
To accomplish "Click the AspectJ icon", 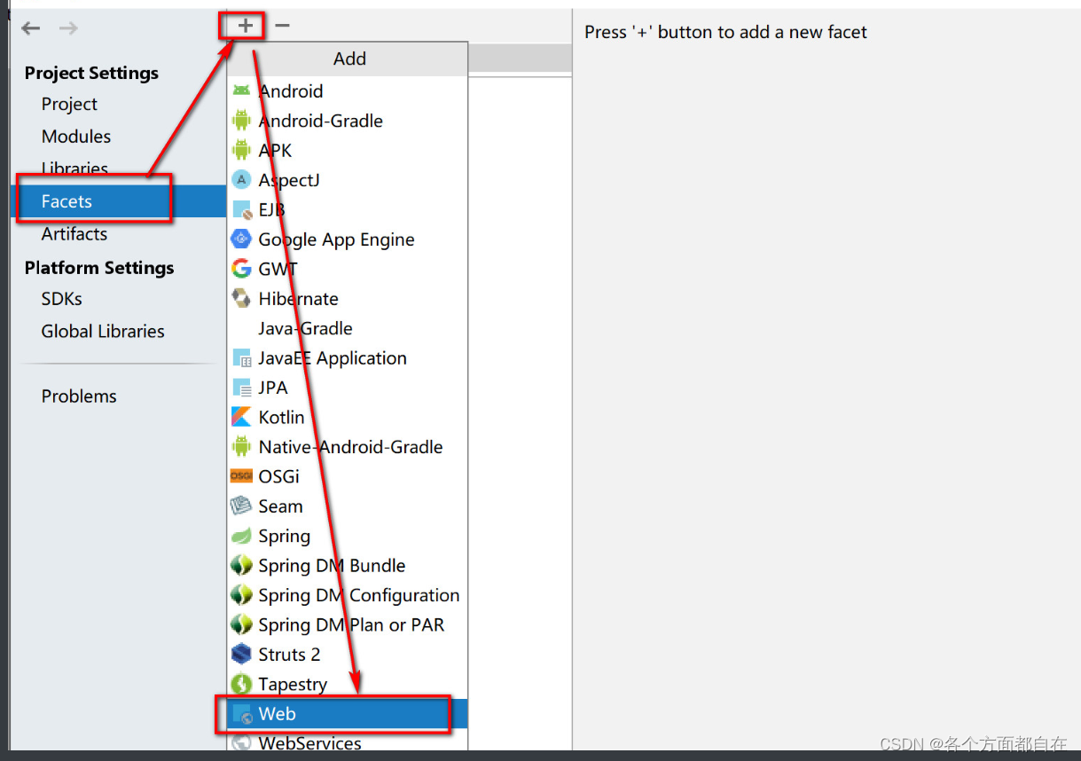I will pyautogui.click(x=241, y=180).
